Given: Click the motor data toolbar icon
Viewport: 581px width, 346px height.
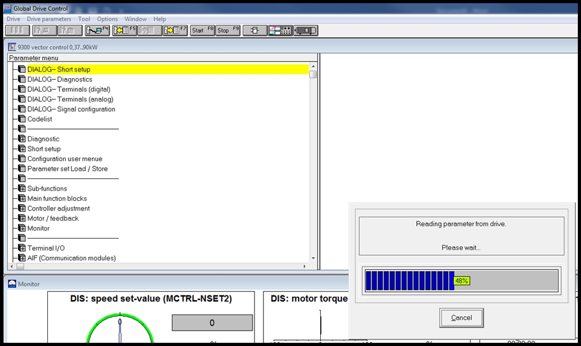Looking at the screenshot, I should pos(306,31).
